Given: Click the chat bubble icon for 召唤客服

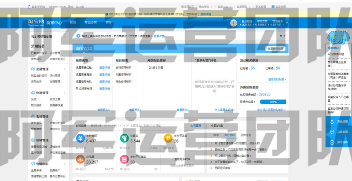Looking at the screenshot, I should coord(332,132).
